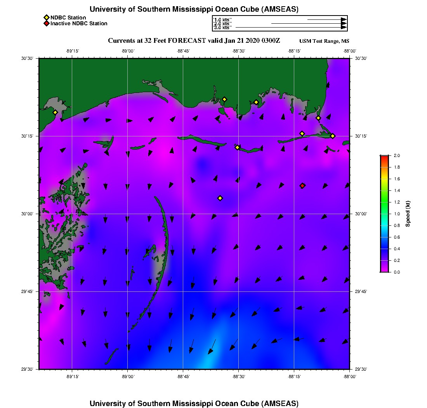Click the '1.6' color bar tick value
This screenshot has height=408, width=427.
tap(397, 179)
